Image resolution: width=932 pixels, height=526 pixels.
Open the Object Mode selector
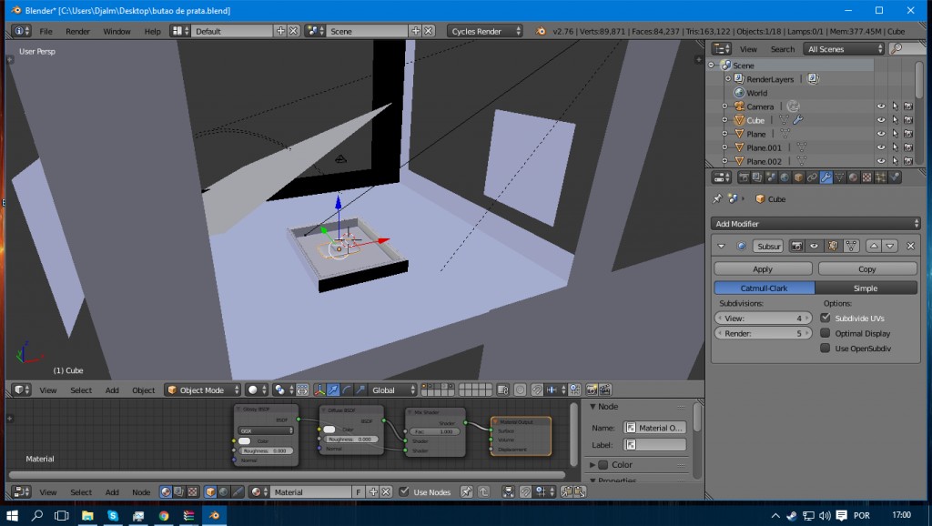[202, 390]
